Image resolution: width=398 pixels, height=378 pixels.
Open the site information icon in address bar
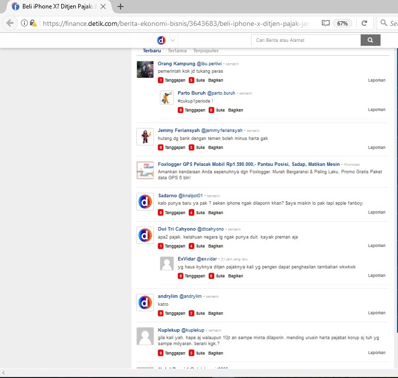click(24, 23)
